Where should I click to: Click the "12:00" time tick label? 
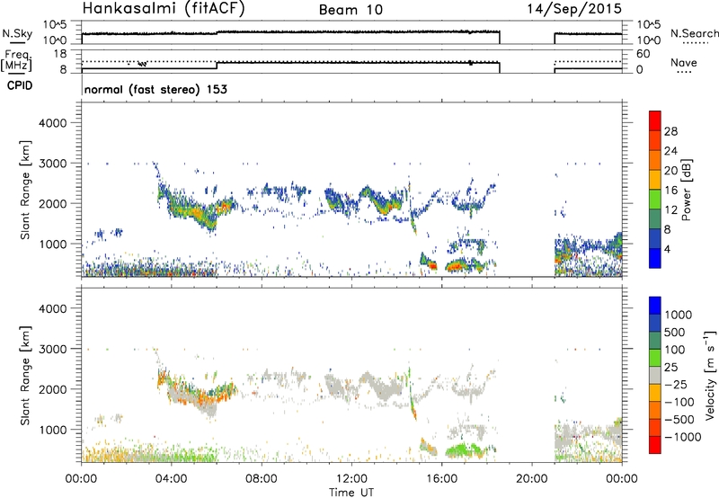coord(351,479)
